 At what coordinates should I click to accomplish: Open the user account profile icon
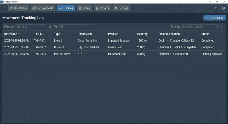click(x=224, y=8)
